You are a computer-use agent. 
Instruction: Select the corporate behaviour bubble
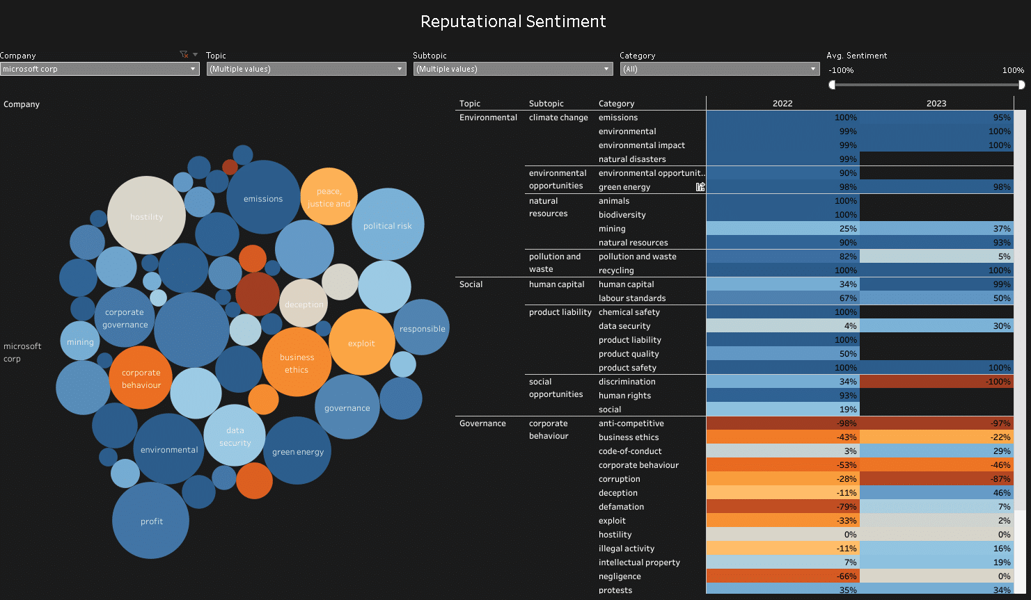click(x=141, y=378)
